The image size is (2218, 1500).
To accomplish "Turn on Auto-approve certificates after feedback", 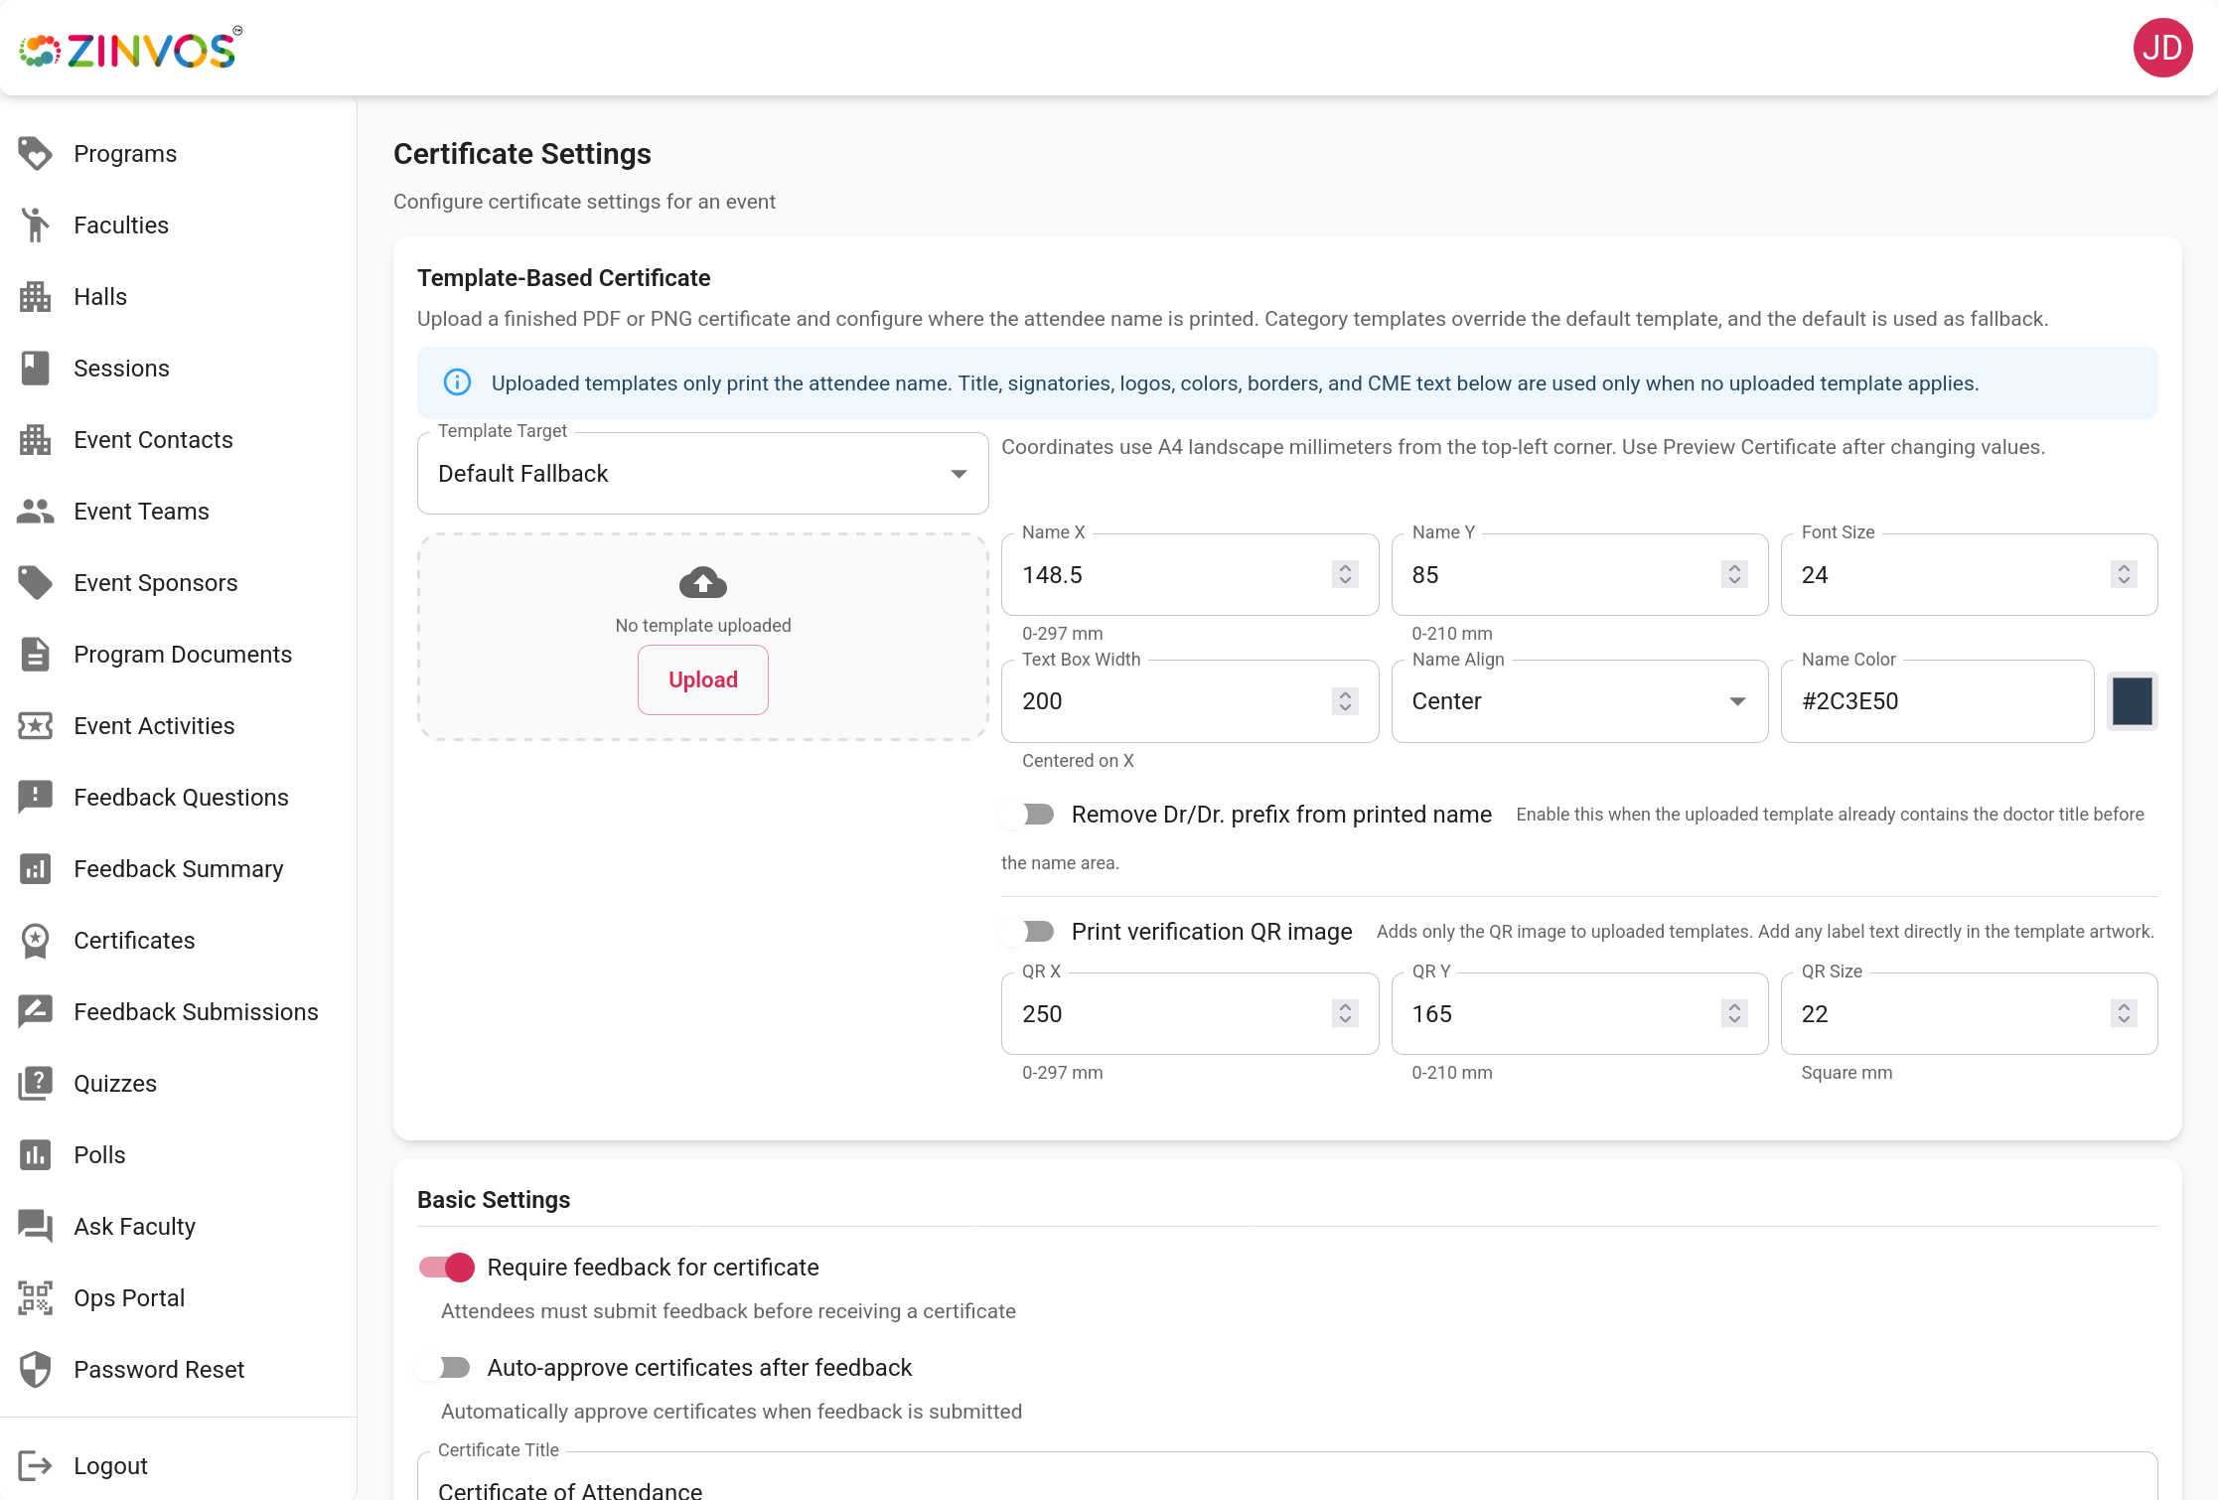I will [x=445, y=1368].
